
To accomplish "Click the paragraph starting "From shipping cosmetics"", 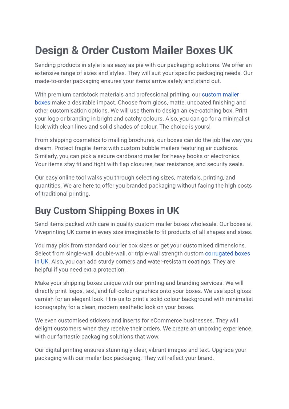I will [x=143, y=152].
